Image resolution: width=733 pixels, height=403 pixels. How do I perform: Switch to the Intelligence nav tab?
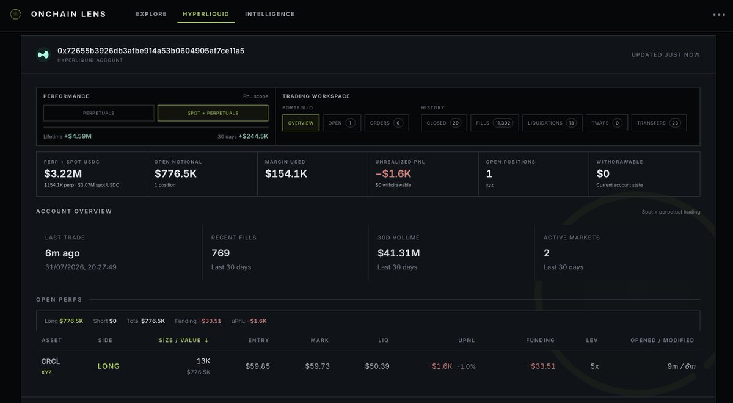pos(270,14)
